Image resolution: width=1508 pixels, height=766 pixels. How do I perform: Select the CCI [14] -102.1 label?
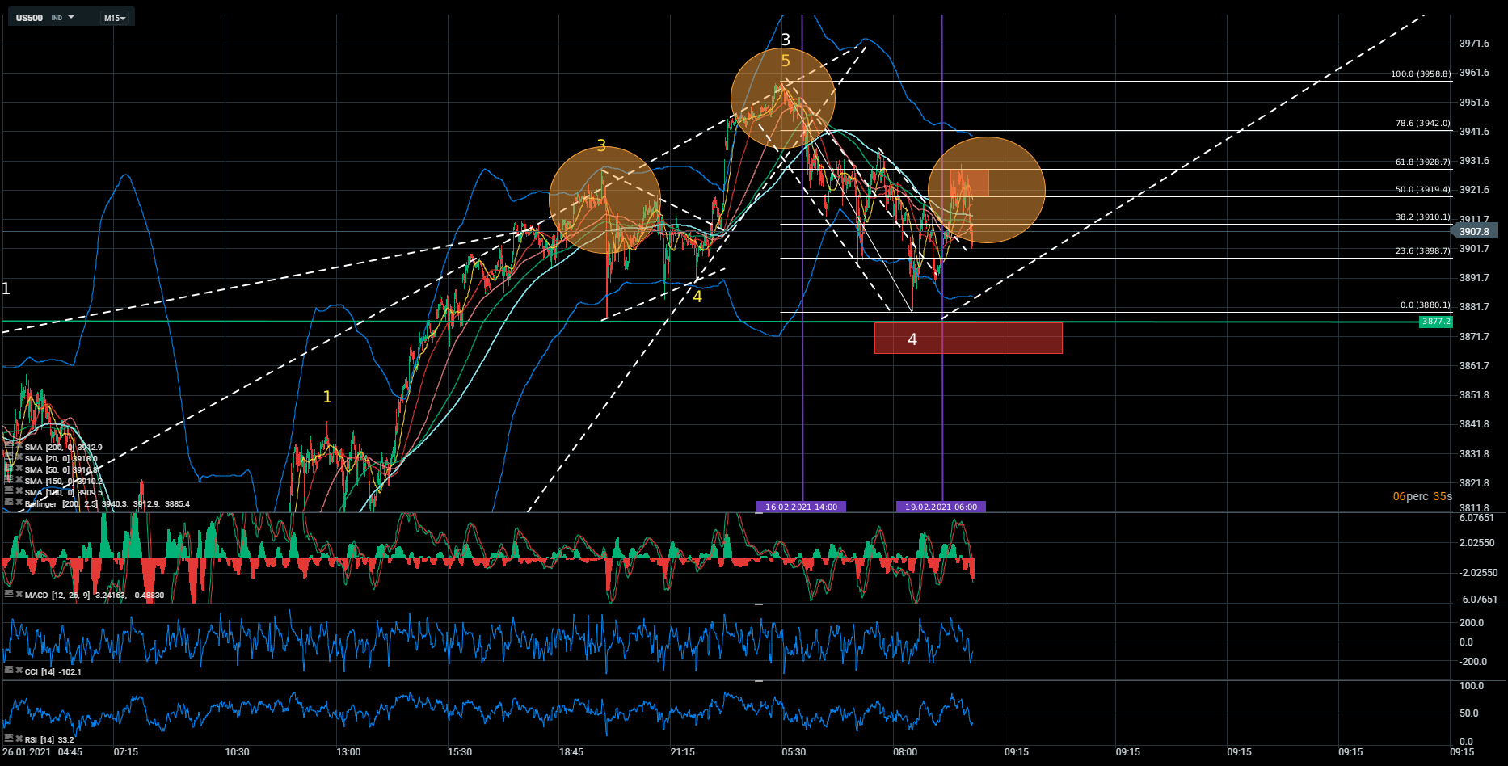coord(53,672)
